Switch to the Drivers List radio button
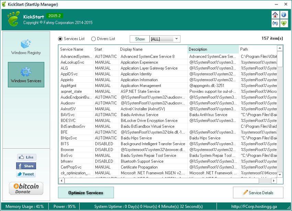This screenshot has width=292, height=211. coord(93,39)
